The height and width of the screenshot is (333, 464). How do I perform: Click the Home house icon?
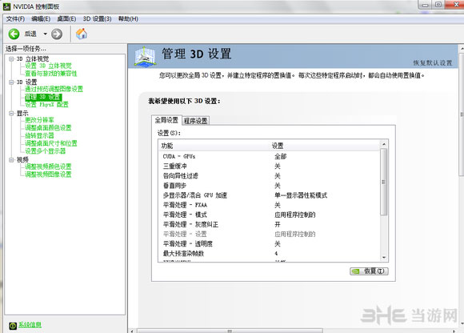click(82, 34)
